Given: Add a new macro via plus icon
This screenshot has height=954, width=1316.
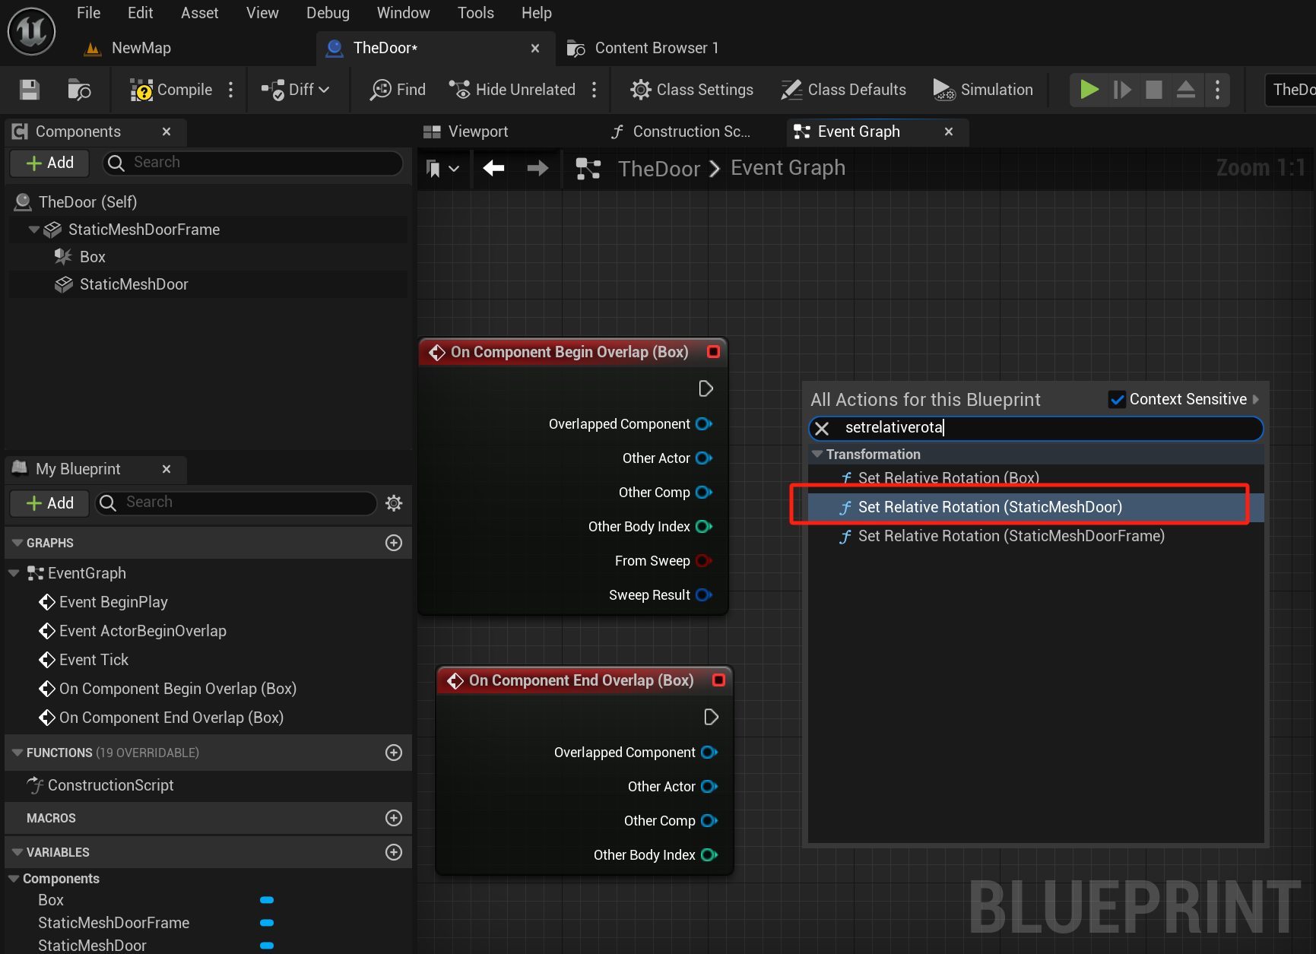Looking at the screenshot, I should tap(394, 818).
